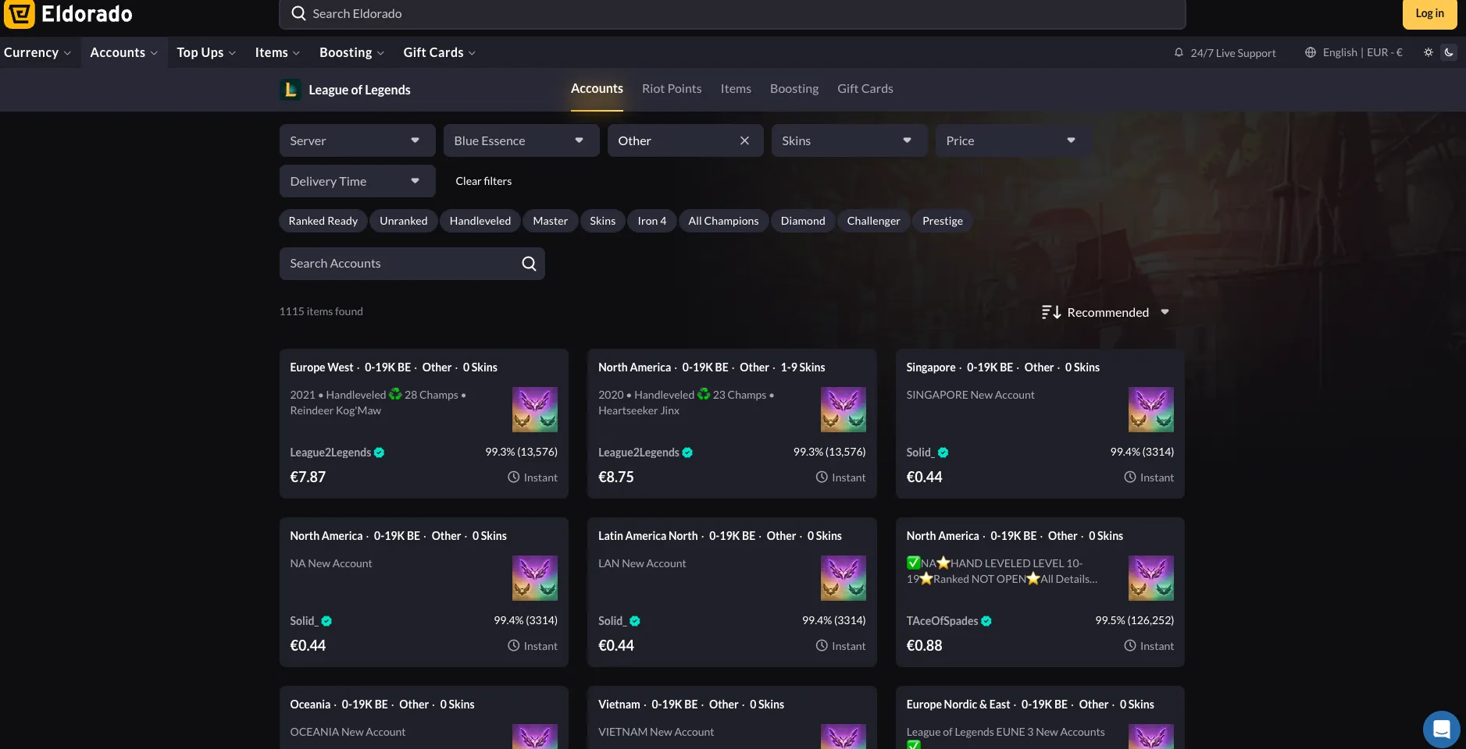The height and width of the screenshot is (749, 1466).
Task: Switch to dark mode with the moon toggle
Action: (x=1449, y=51)
